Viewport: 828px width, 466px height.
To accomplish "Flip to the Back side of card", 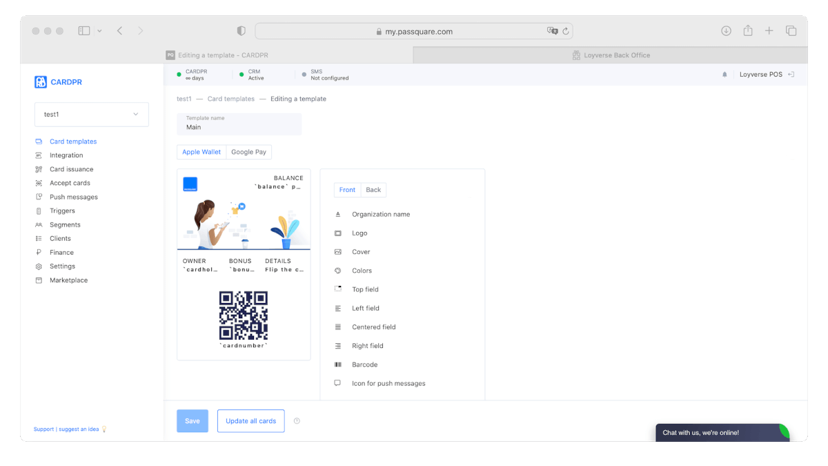I will click(373, 190).
